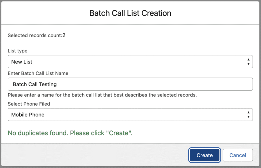Image resolution: width=261 pixels, height=168 pixels.
Task: Click the number 2 in records count
Action: pos(64,36)
